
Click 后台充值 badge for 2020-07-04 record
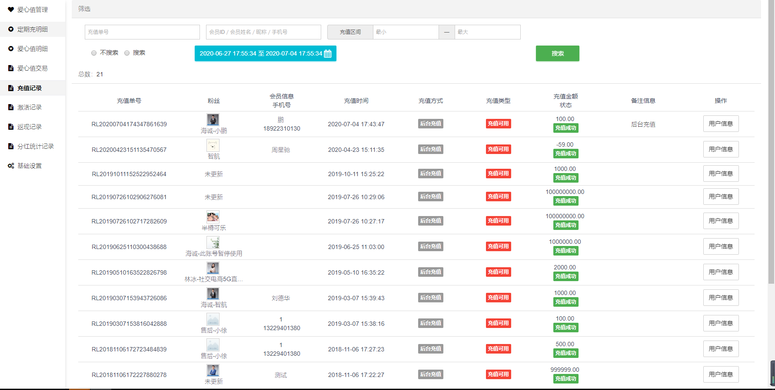coord(431,124)
